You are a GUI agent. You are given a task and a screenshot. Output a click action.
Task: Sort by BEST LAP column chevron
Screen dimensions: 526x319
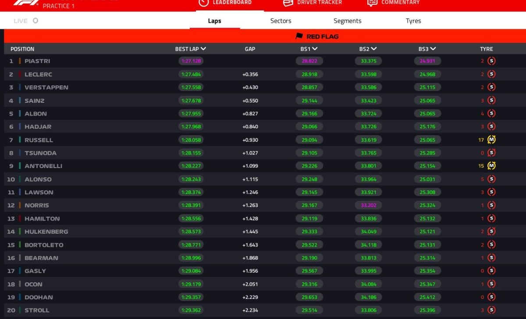203,49
